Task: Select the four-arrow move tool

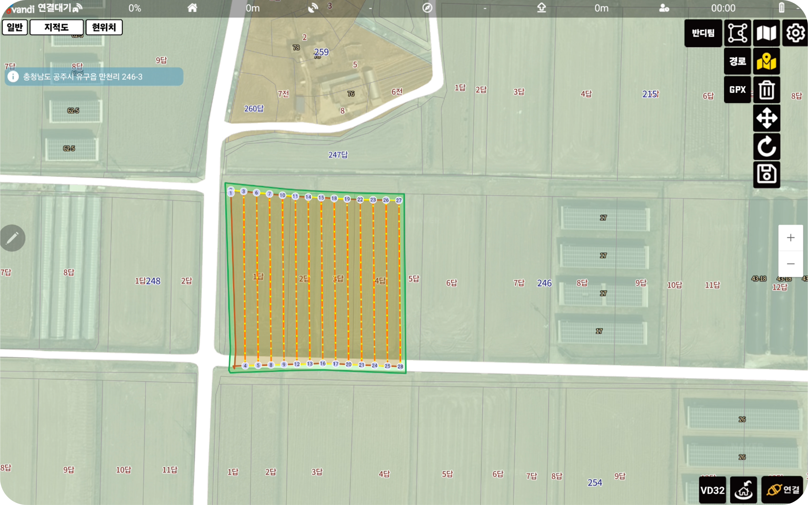Action: click(766, 118)
